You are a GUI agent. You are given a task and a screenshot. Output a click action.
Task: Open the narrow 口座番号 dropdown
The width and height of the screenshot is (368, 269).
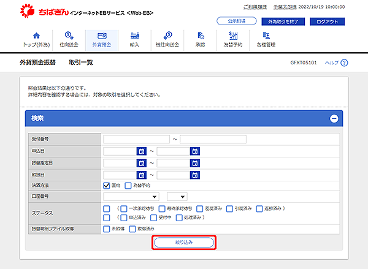pos(177,197)
